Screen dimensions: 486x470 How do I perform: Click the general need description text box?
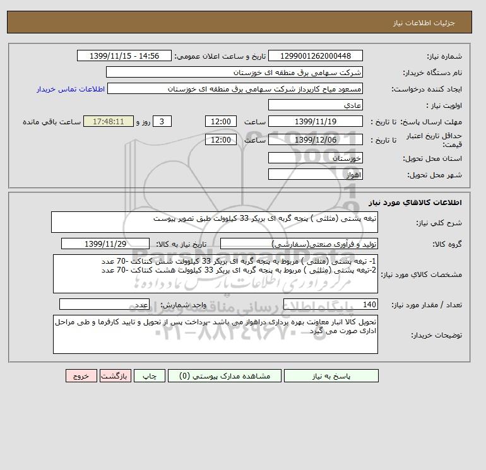point(215,222)
